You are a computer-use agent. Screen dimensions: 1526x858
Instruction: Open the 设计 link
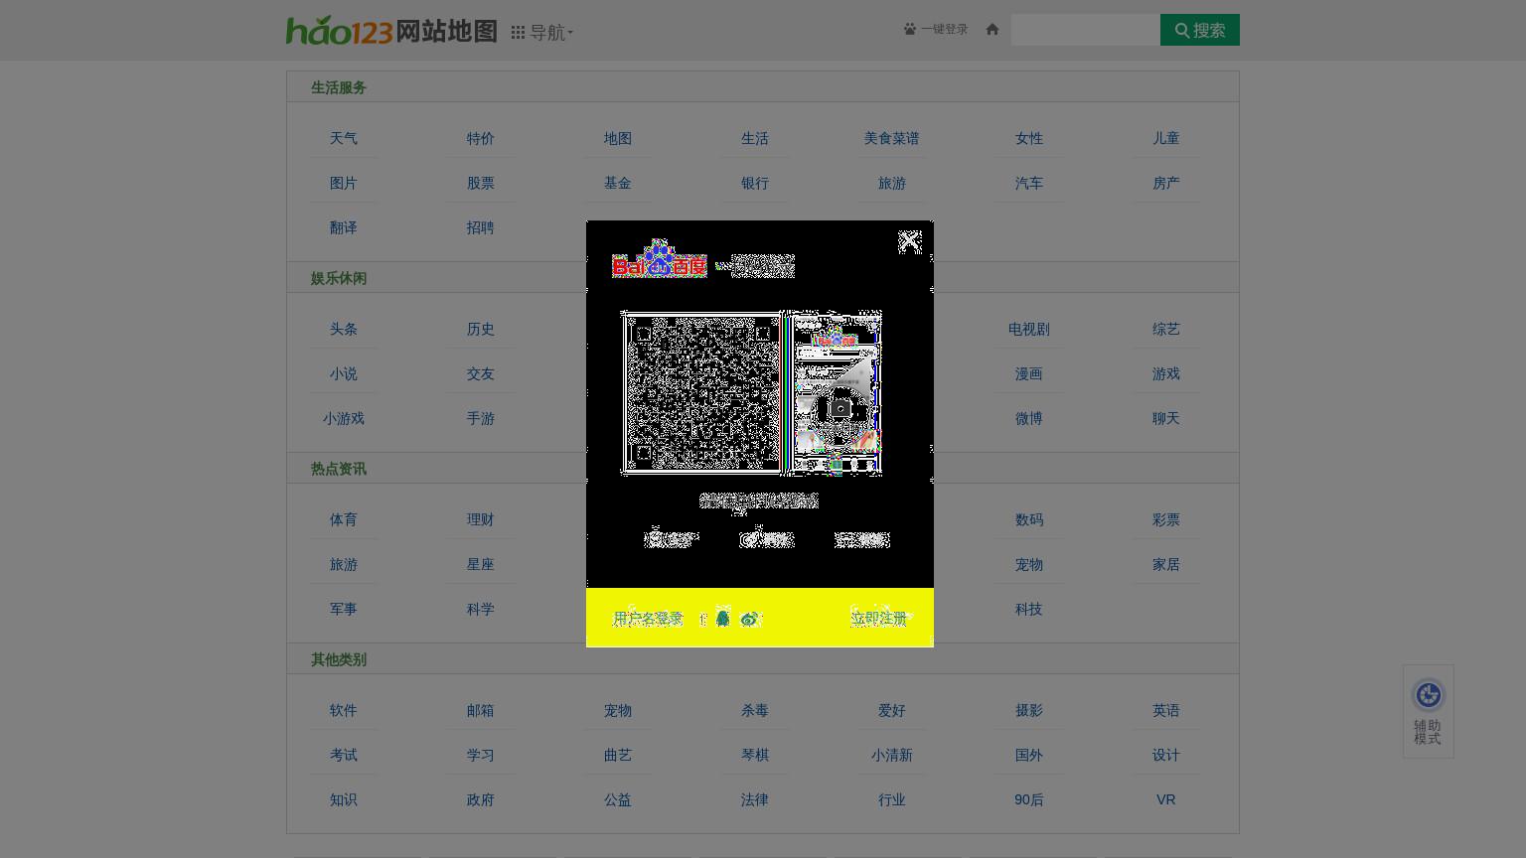coord(1166,756)
